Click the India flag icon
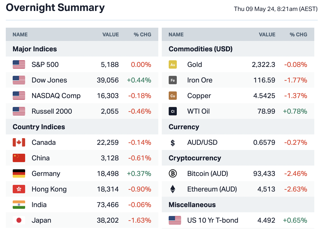The height and width of the screenshot is (229, 327). 19,205
